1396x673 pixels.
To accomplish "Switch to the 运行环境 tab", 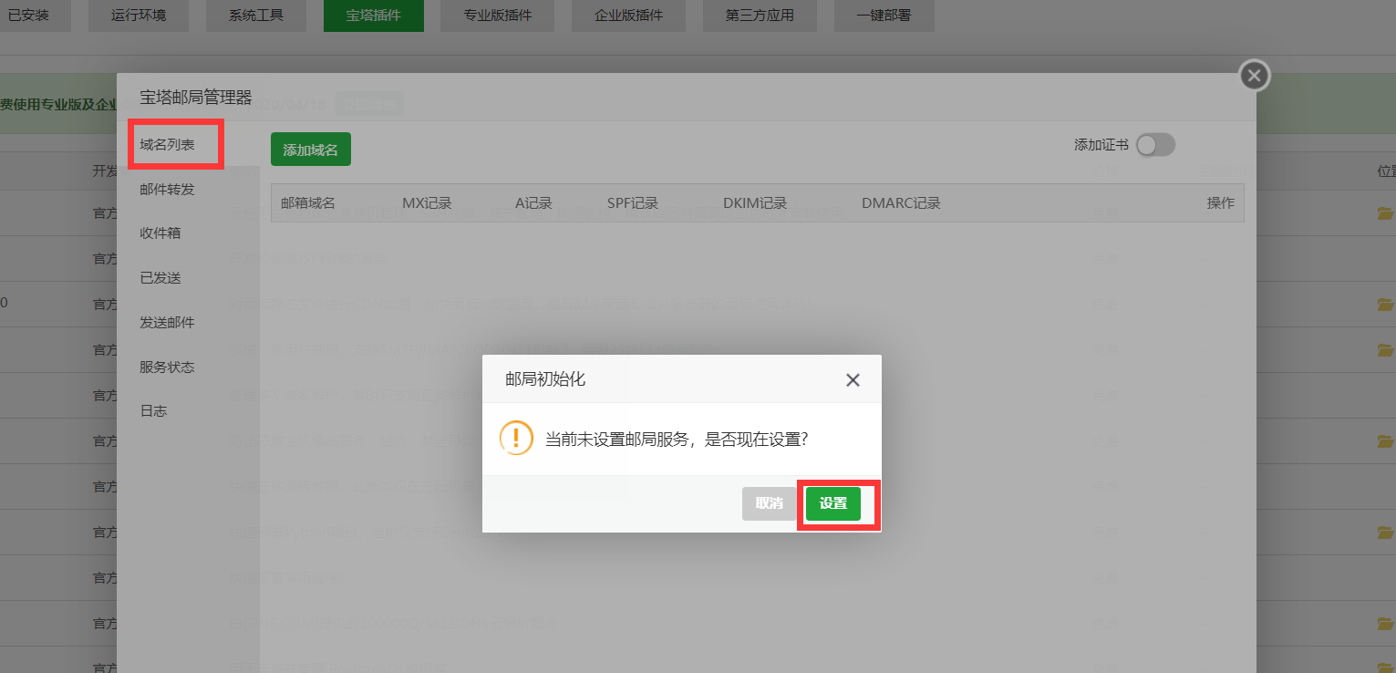I will click(139, 16).
